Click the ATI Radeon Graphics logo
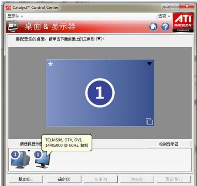The height and width of the screenshot is (186, 197). pos(183,22)
